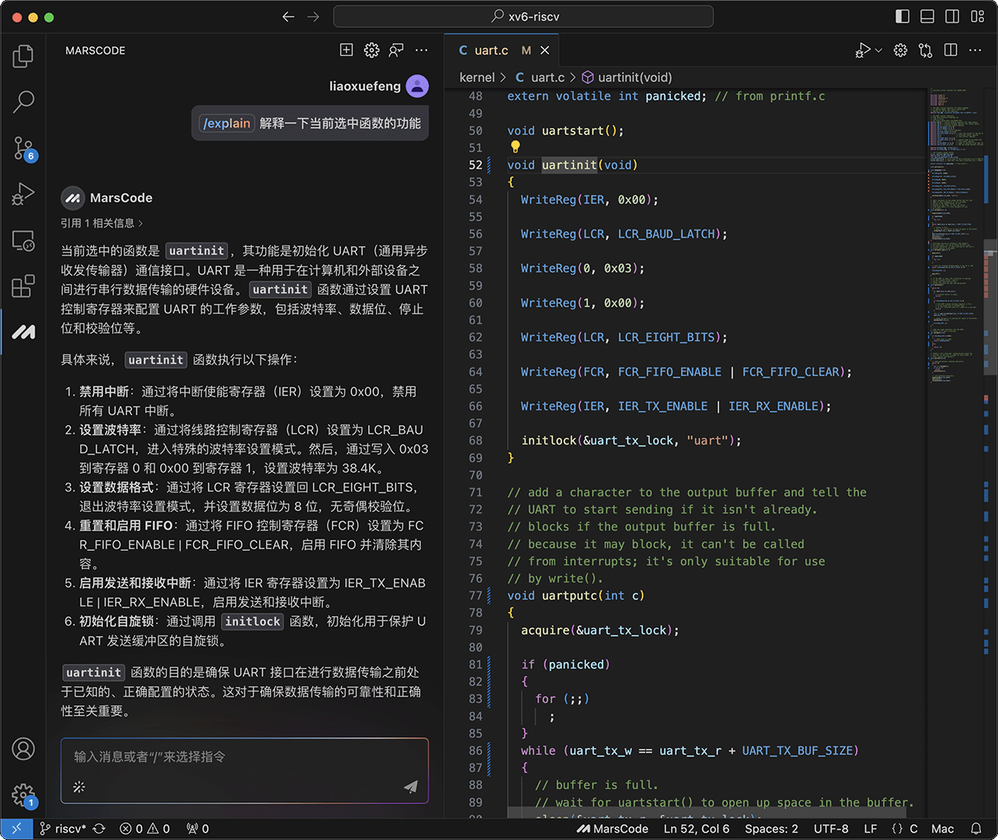998x840 pixels.
Task: Synchronize changes from status bar
Action: (x=100, y=829)
